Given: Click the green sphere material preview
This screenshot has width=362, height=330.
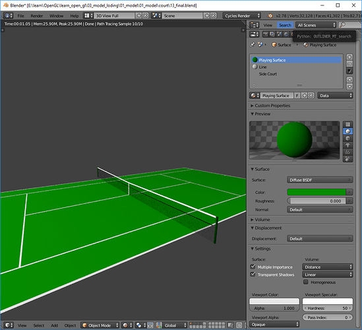Looking at the screenshot, I should 294,140.
